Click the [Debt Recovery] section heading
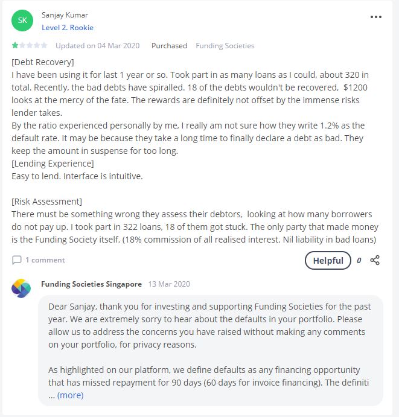This screenshot has width=399, height=417. 43,62
